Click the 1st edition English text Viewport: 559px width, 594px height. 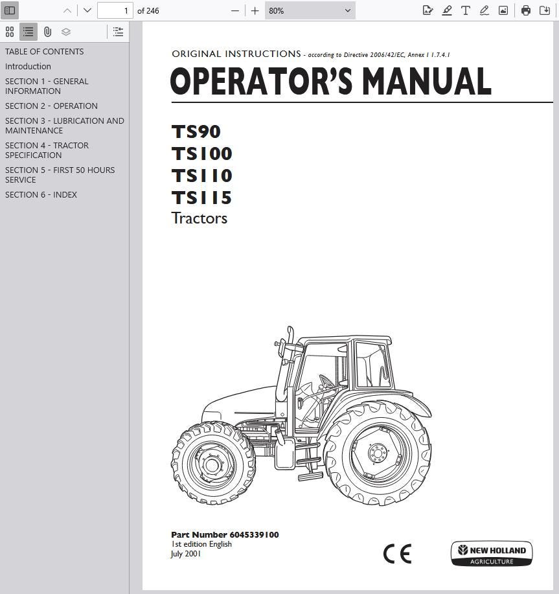201,544
